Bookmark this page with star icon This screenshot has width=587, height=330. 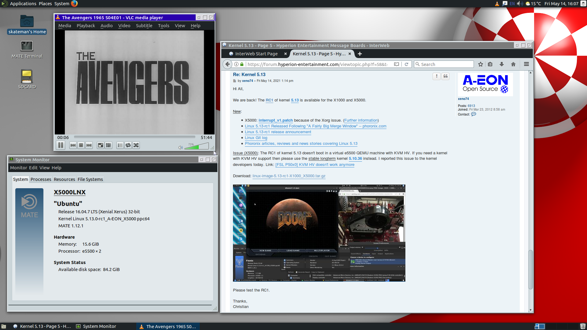pyautogui.click(x=481, y=64)
